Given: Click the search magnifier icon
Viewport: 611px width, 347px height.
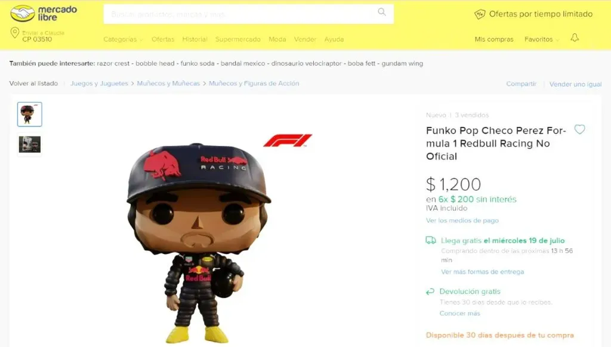Looking at the screenshot, I should click(382, 12).
